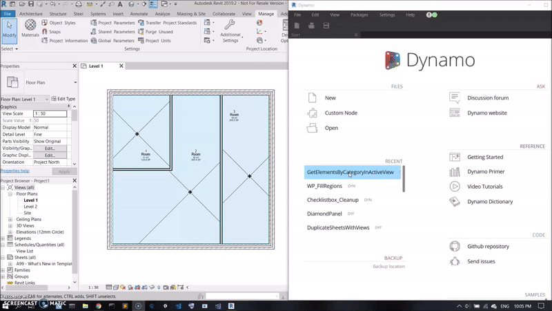Click the Send issues bug icon
The height and width of the screenshot is (311, 552).
[x=455, y=261]
